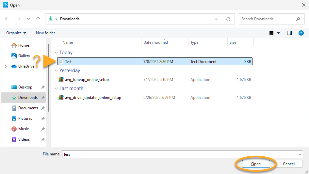The height and width of the screenshot is (174, 309).
Task: Expand the OneDrive tree node
Action: (6, 66)
